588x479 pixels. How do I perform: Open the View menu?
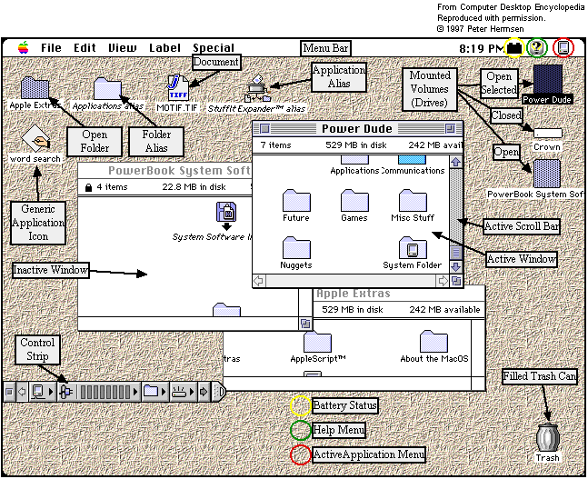[x=123, y=48]
